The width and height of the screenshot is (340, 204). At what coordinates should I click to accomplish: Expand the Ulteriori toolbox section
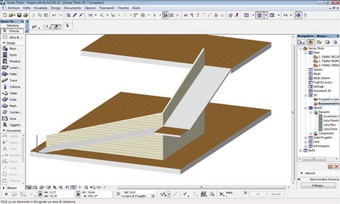[x=4, y=188]
